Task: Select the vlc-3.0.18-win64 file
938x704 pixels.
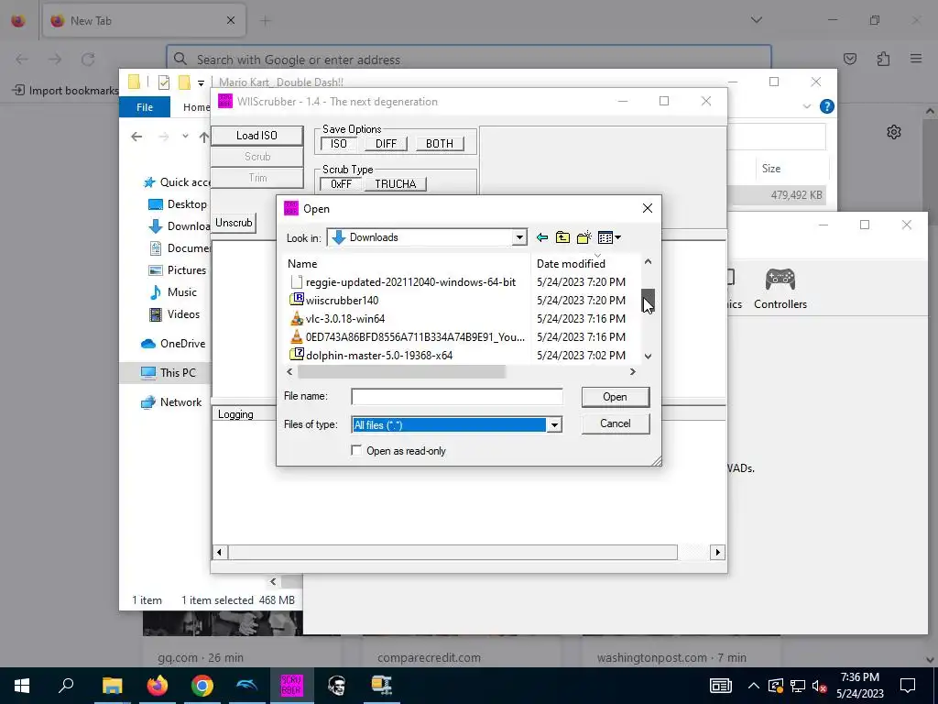Action: click(345, 319)
